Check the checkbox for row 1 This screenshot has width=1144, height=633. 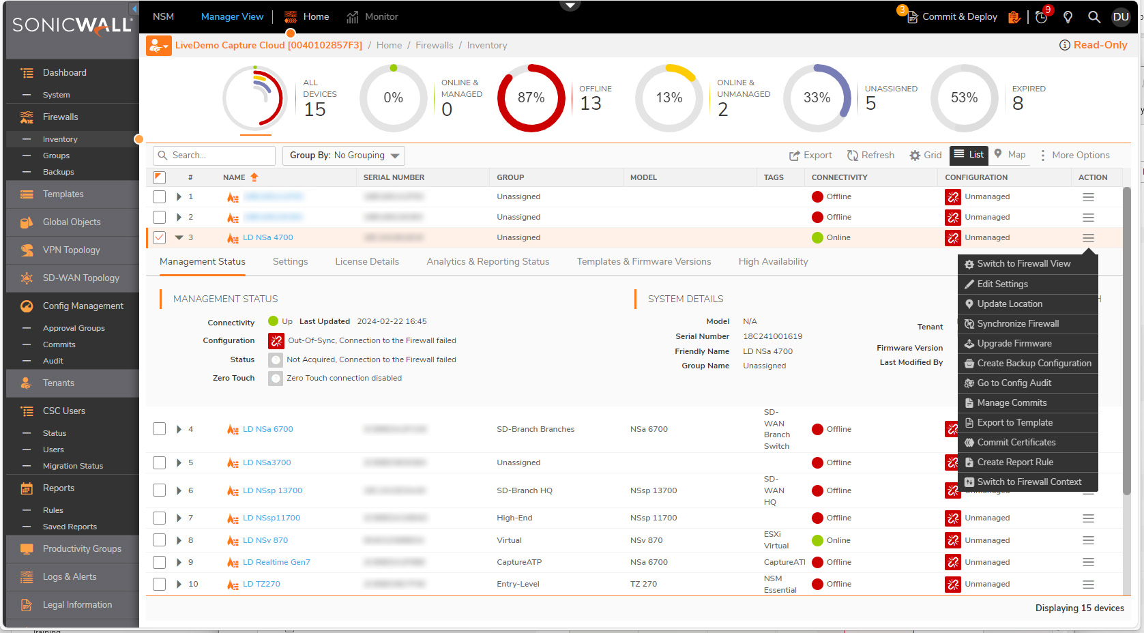[159, 197]
